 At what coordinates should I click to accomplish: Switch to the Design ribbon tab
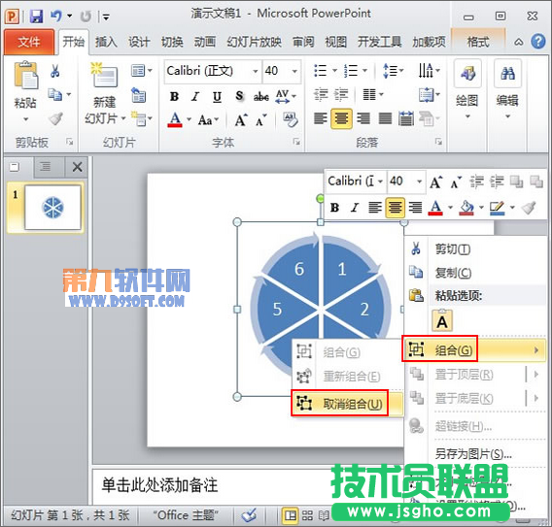click(139, 42)
